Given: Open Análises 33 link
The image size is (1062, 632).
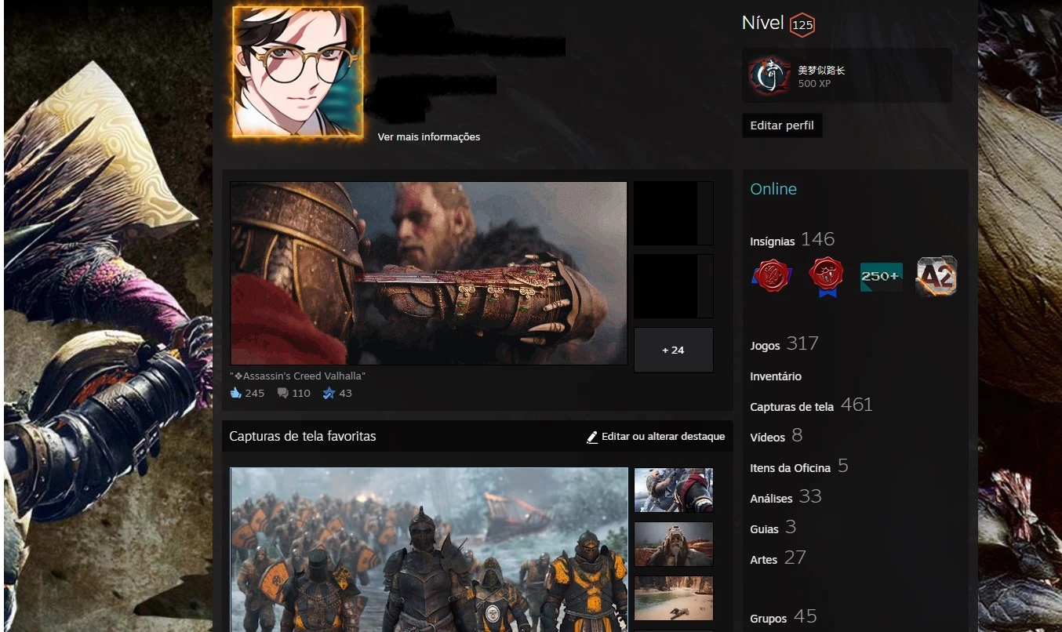Looking at the screenshot, I should [x=786, y=496].
